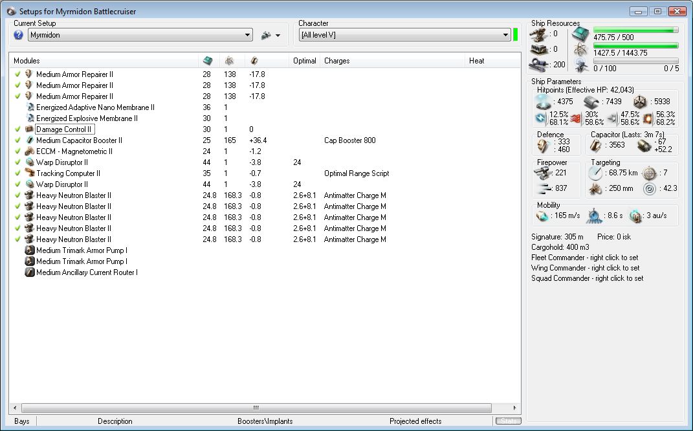Click the horizontal scrollbar thumb in modules list
The image size is (693, 431).
pyautogui.click(x=256, y=408)
